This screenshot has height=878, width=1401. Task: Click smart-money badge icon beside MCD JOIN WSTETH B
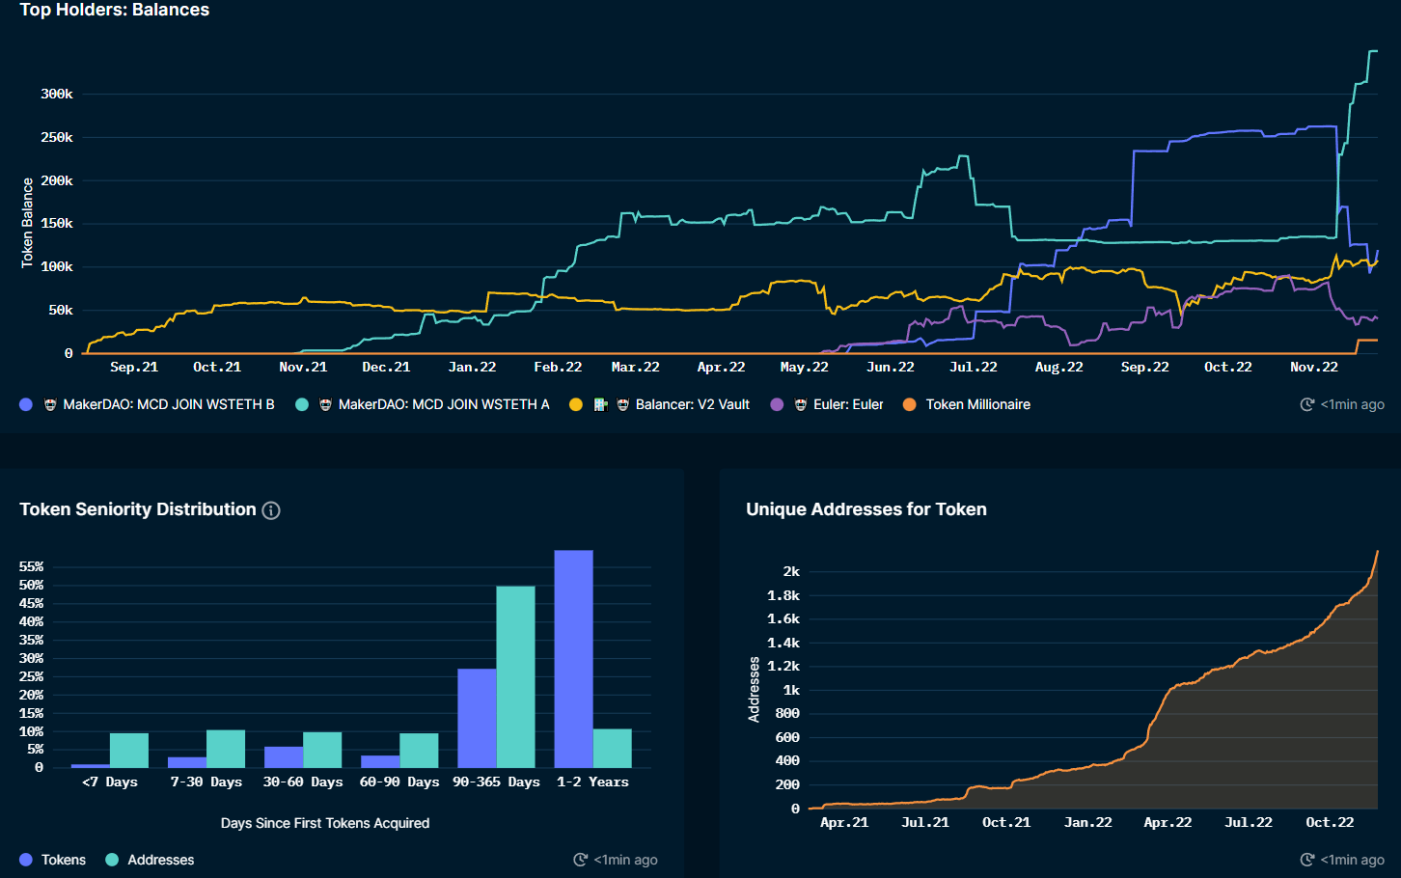coord(50,404)
